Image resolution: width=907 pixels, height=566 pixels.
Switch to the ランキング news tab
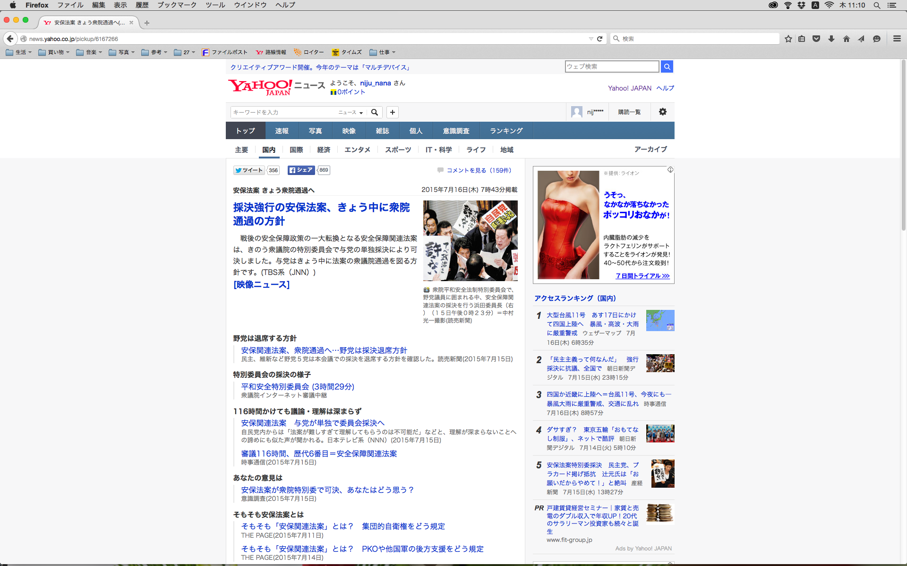coord(506,131)
